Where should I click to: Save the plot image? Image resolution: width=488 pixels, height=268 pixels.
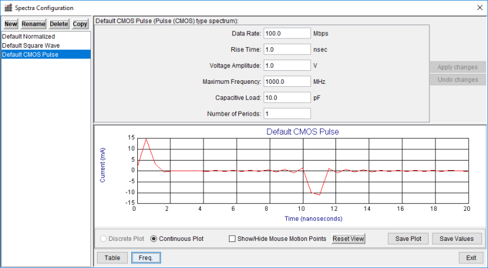[x=408, y=239]
